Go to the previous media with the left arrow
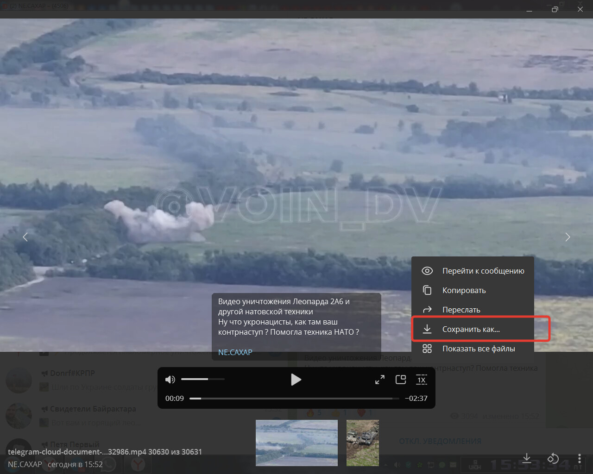Screen dimensions: 593x474 (25, 237)
